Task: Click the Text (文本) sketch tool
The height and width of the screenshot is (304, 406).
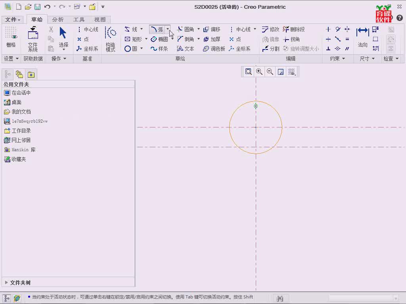Action: pos(186,49)
